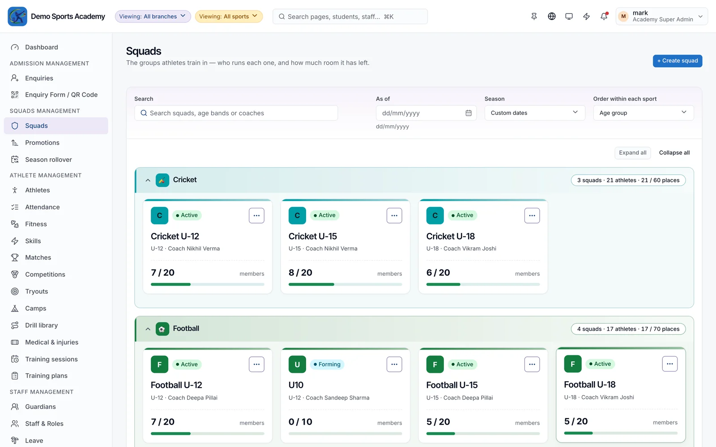Open more options for Football U-18 squad
Image resolution: width=716 pixels, height=447 pixels.
coord(670,364)
